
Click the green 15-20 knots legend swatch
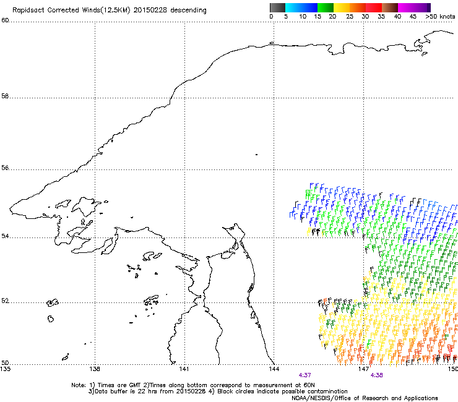pyautogui.click(x=326, y=7)
